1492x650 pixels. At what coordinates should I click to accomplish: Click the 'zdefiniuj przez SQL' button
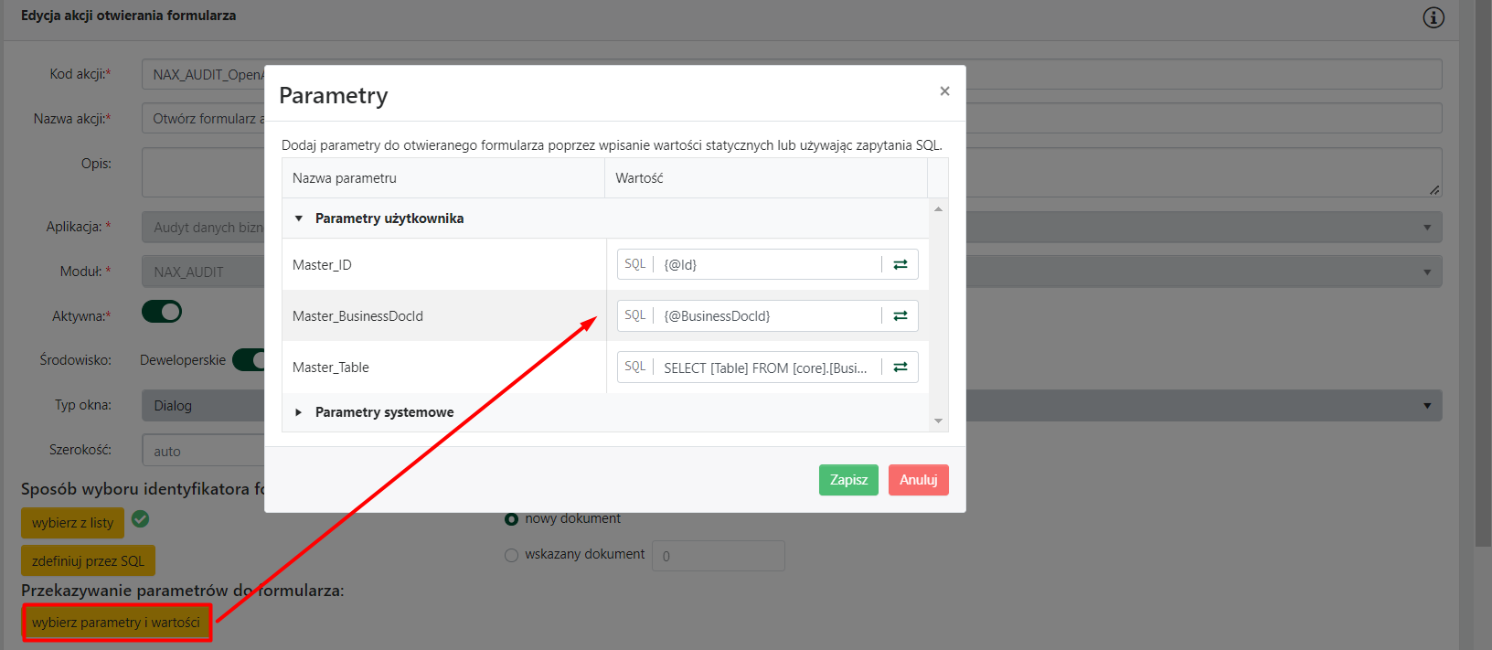click(x=88, y=560)
